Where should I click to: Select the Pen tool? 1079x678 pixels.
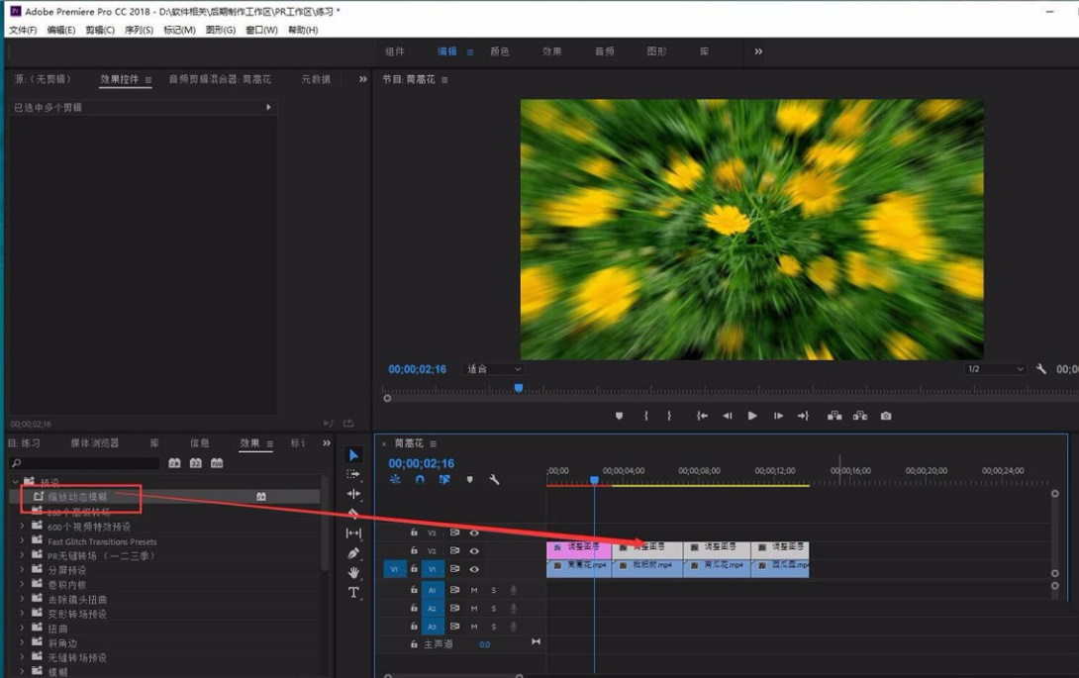(353, 553)
